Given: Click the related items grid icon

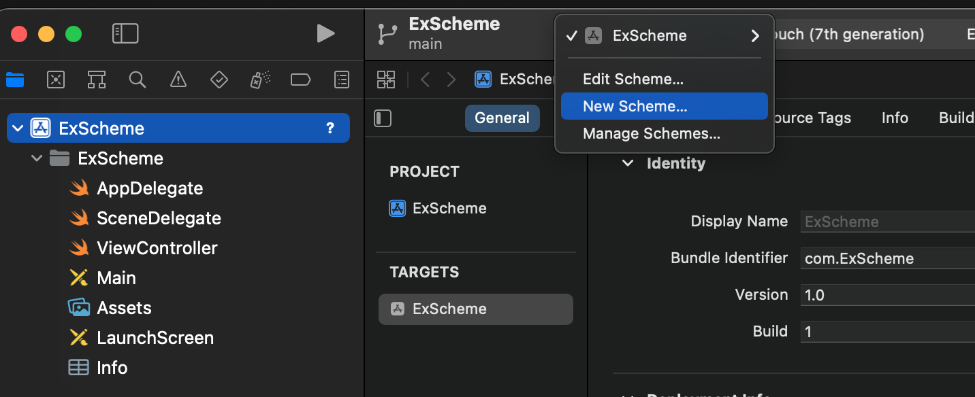Looking at the screenshot, I should tap(386, 80).
